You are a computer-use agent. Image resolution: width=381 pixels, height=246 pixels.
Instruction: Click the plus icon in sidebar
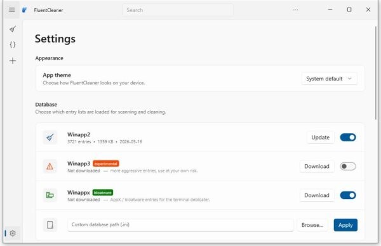13,61
